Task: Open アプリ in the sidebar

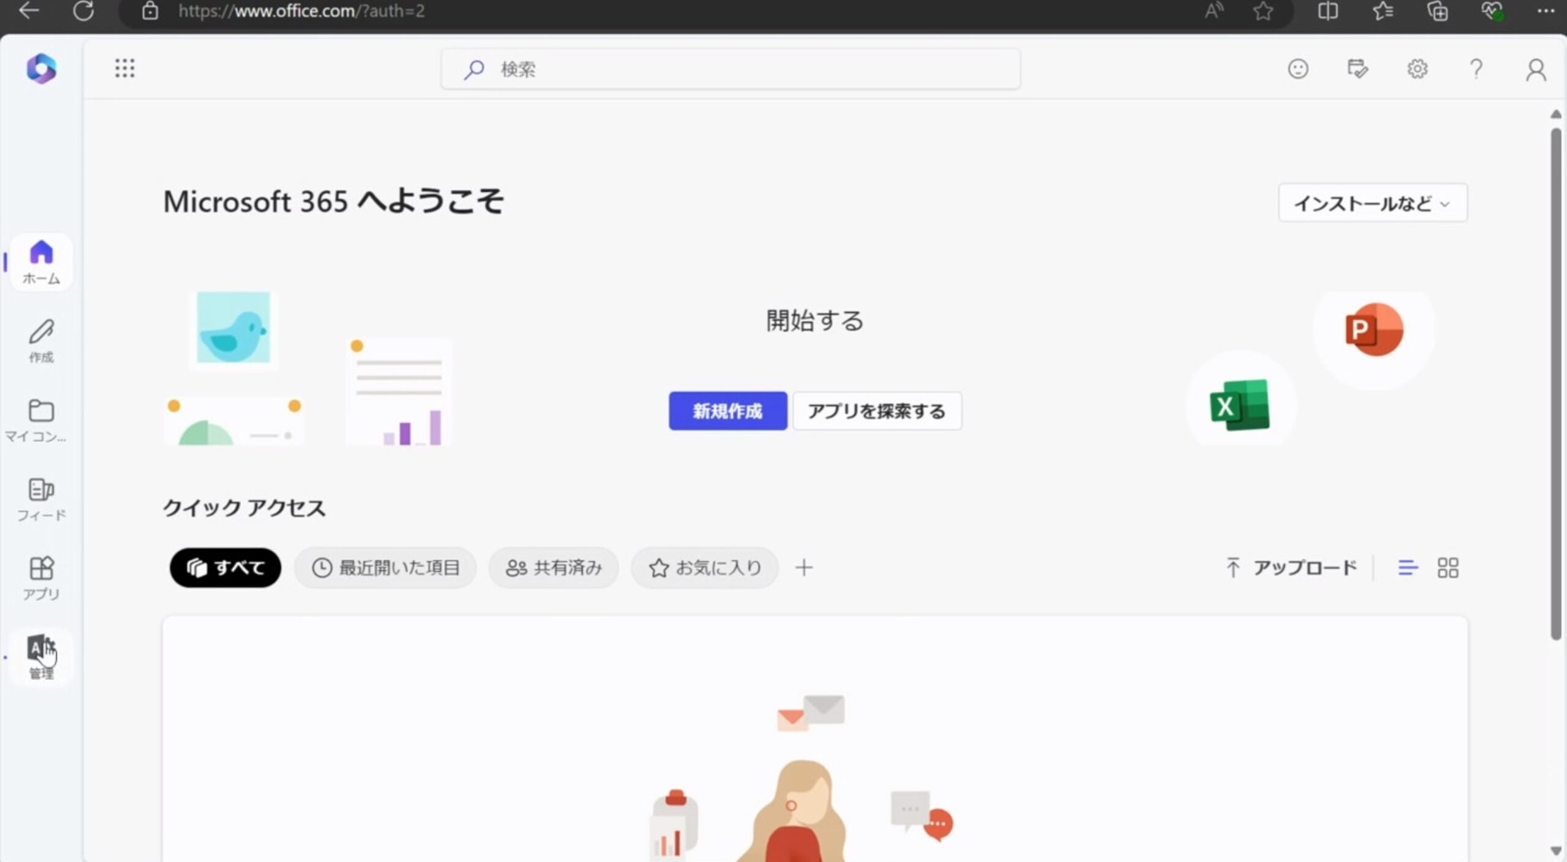Action: pyautogui.click(x=42, y=577)
